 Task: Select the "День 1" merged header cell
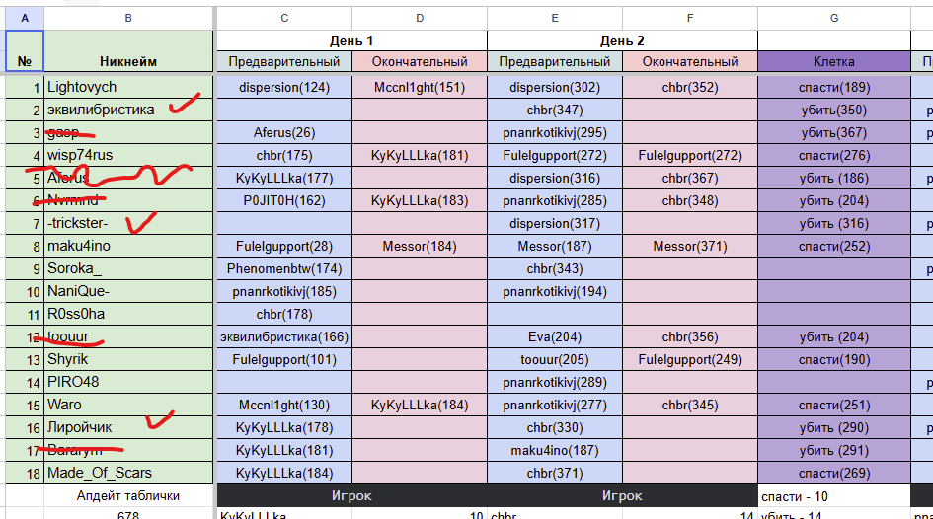[351, 40]
